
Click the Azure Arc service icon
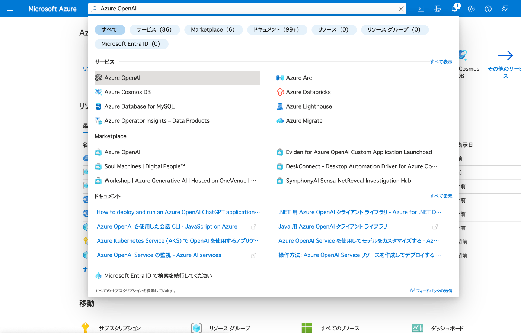coord(280,78)
